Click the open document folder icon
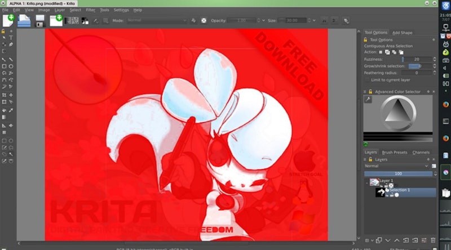This screenshot has height=250, width=451. coord(24,21)
